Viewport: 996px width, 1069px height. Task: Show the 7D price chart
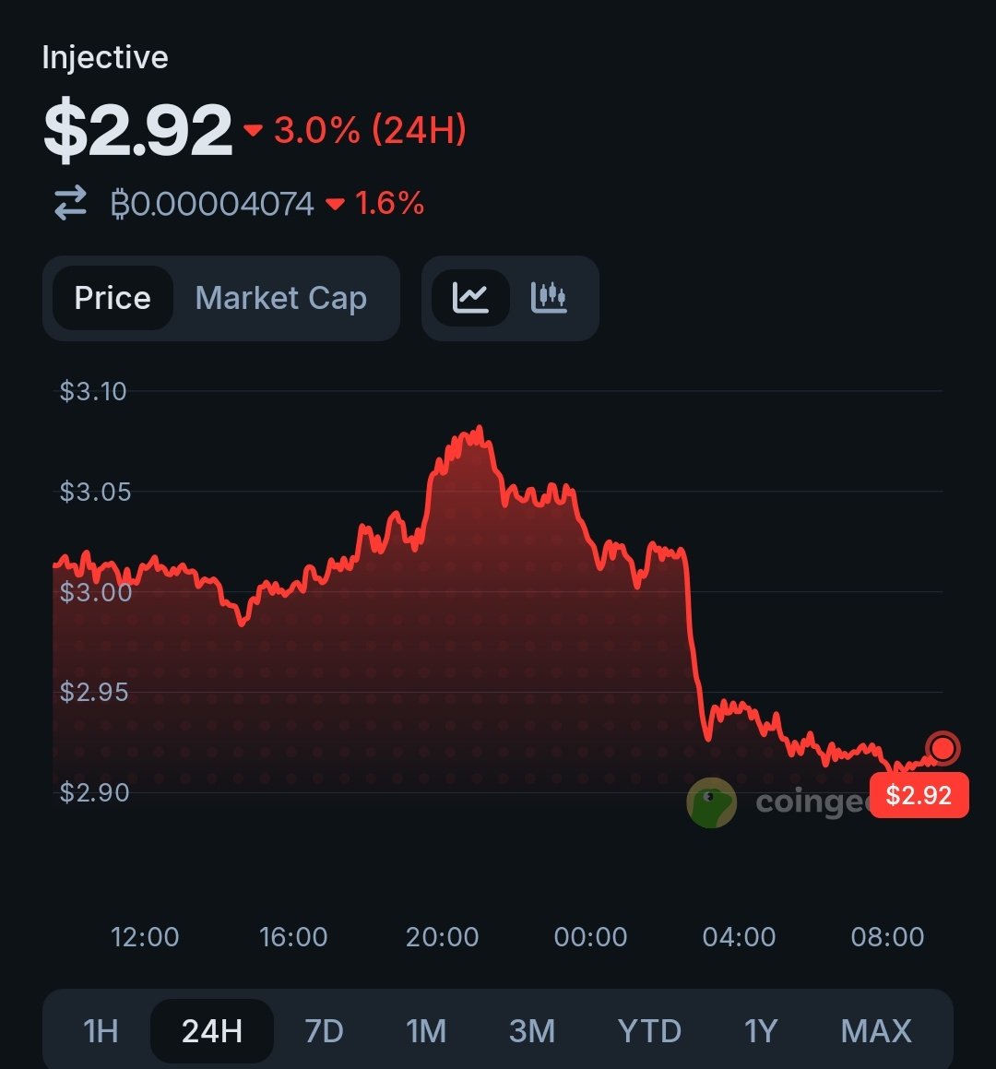pos(324,1030)
